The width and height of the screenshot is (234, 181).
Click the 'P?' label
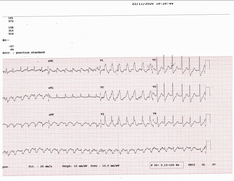tap(214, 165)
